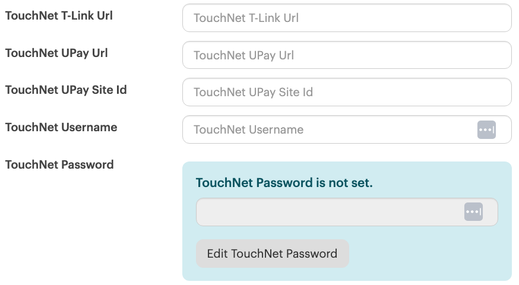The image size is (519, 285).
Task: Click the "TouchNet UPay Site Id" label
Action: pos(66,90)
